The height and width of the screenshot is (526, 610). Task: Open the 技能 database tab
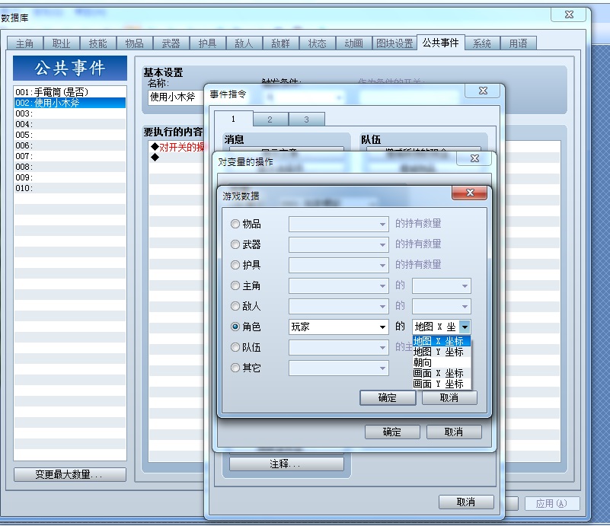[98, 43]
